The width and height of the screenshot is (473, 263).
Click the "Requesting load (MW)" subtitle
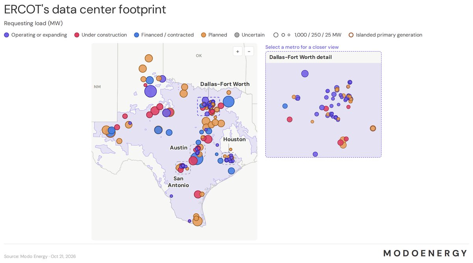coord(34,23)
